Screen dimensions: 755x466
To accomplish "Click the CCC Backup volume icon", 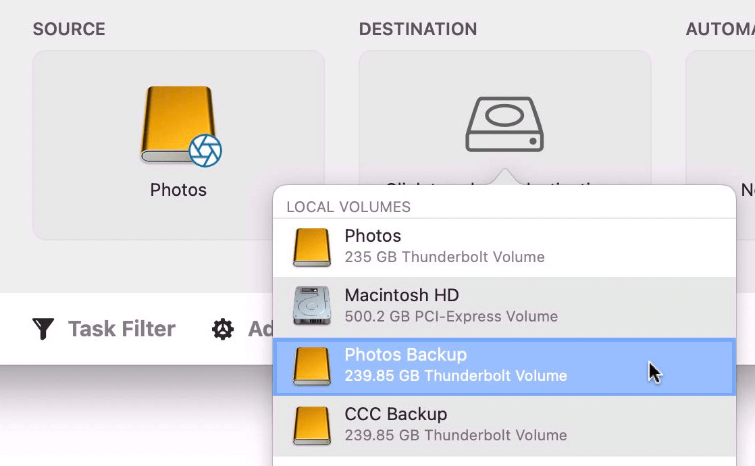I will pyautogui.click(x=311, y=424).
